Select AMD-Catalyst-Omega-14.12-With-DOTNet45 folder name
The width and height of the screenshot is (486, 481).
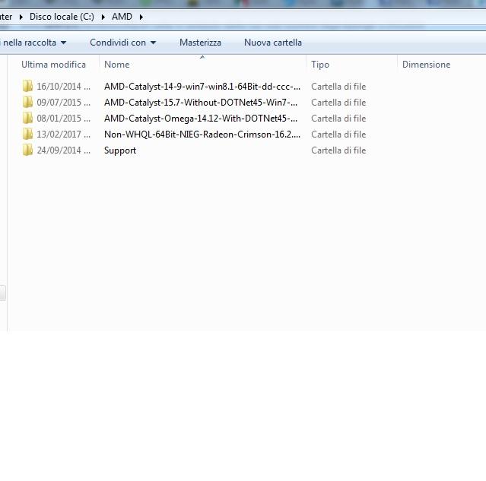201,119
